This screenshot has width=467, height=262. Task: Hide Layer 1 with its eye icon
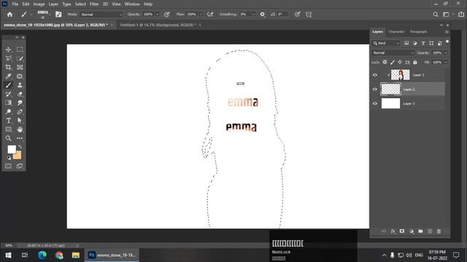[x=375, y=75]
